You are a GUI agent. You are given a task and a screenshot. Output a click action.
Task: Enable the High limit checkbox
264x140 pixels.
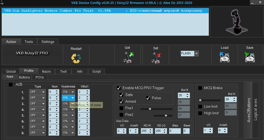[200, 113]
